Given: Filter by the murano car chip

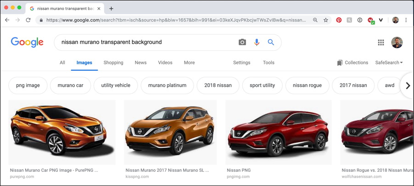Looking at the screenshot, I should click(71, 85).
